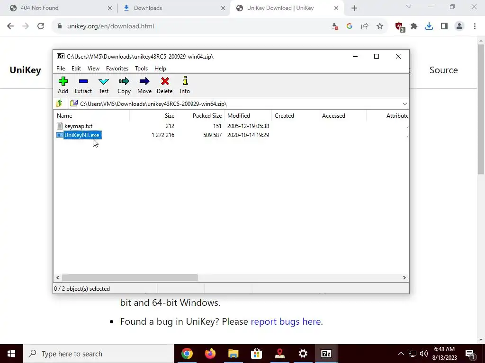This screenshot has width=485, height=363.
Task: Select the keymap.txt file
Action: tap(78, 126)
